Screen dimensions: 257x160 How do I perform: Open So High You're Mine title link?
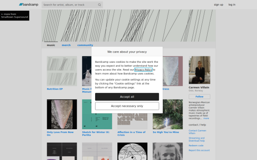166,132
